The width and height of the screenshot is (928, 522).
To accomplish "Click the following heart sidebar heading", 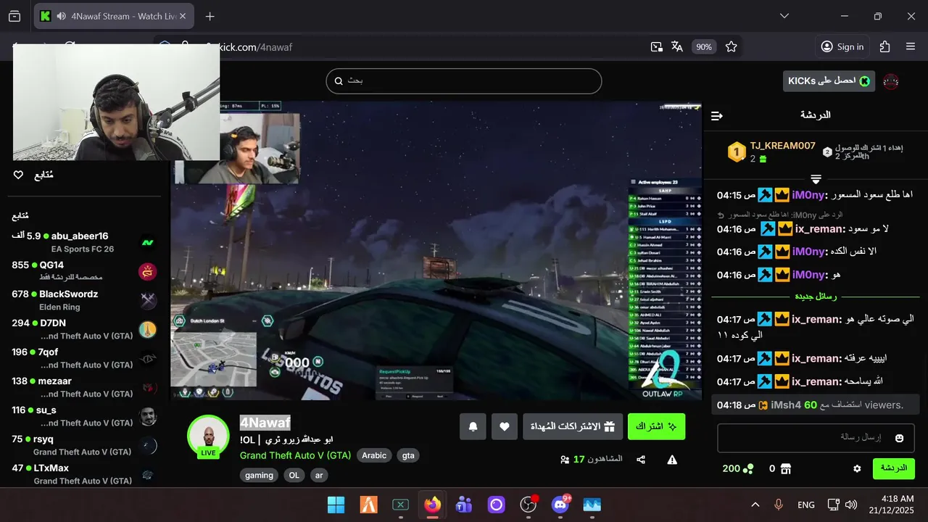I will (x=33, y=175).
